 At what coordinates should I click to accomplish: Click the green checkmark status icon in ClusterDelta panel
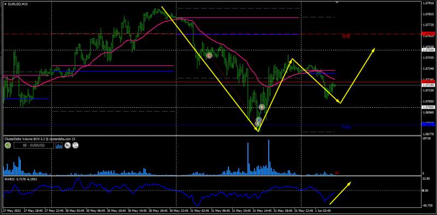pyautogui.click(x=8, y=145)
